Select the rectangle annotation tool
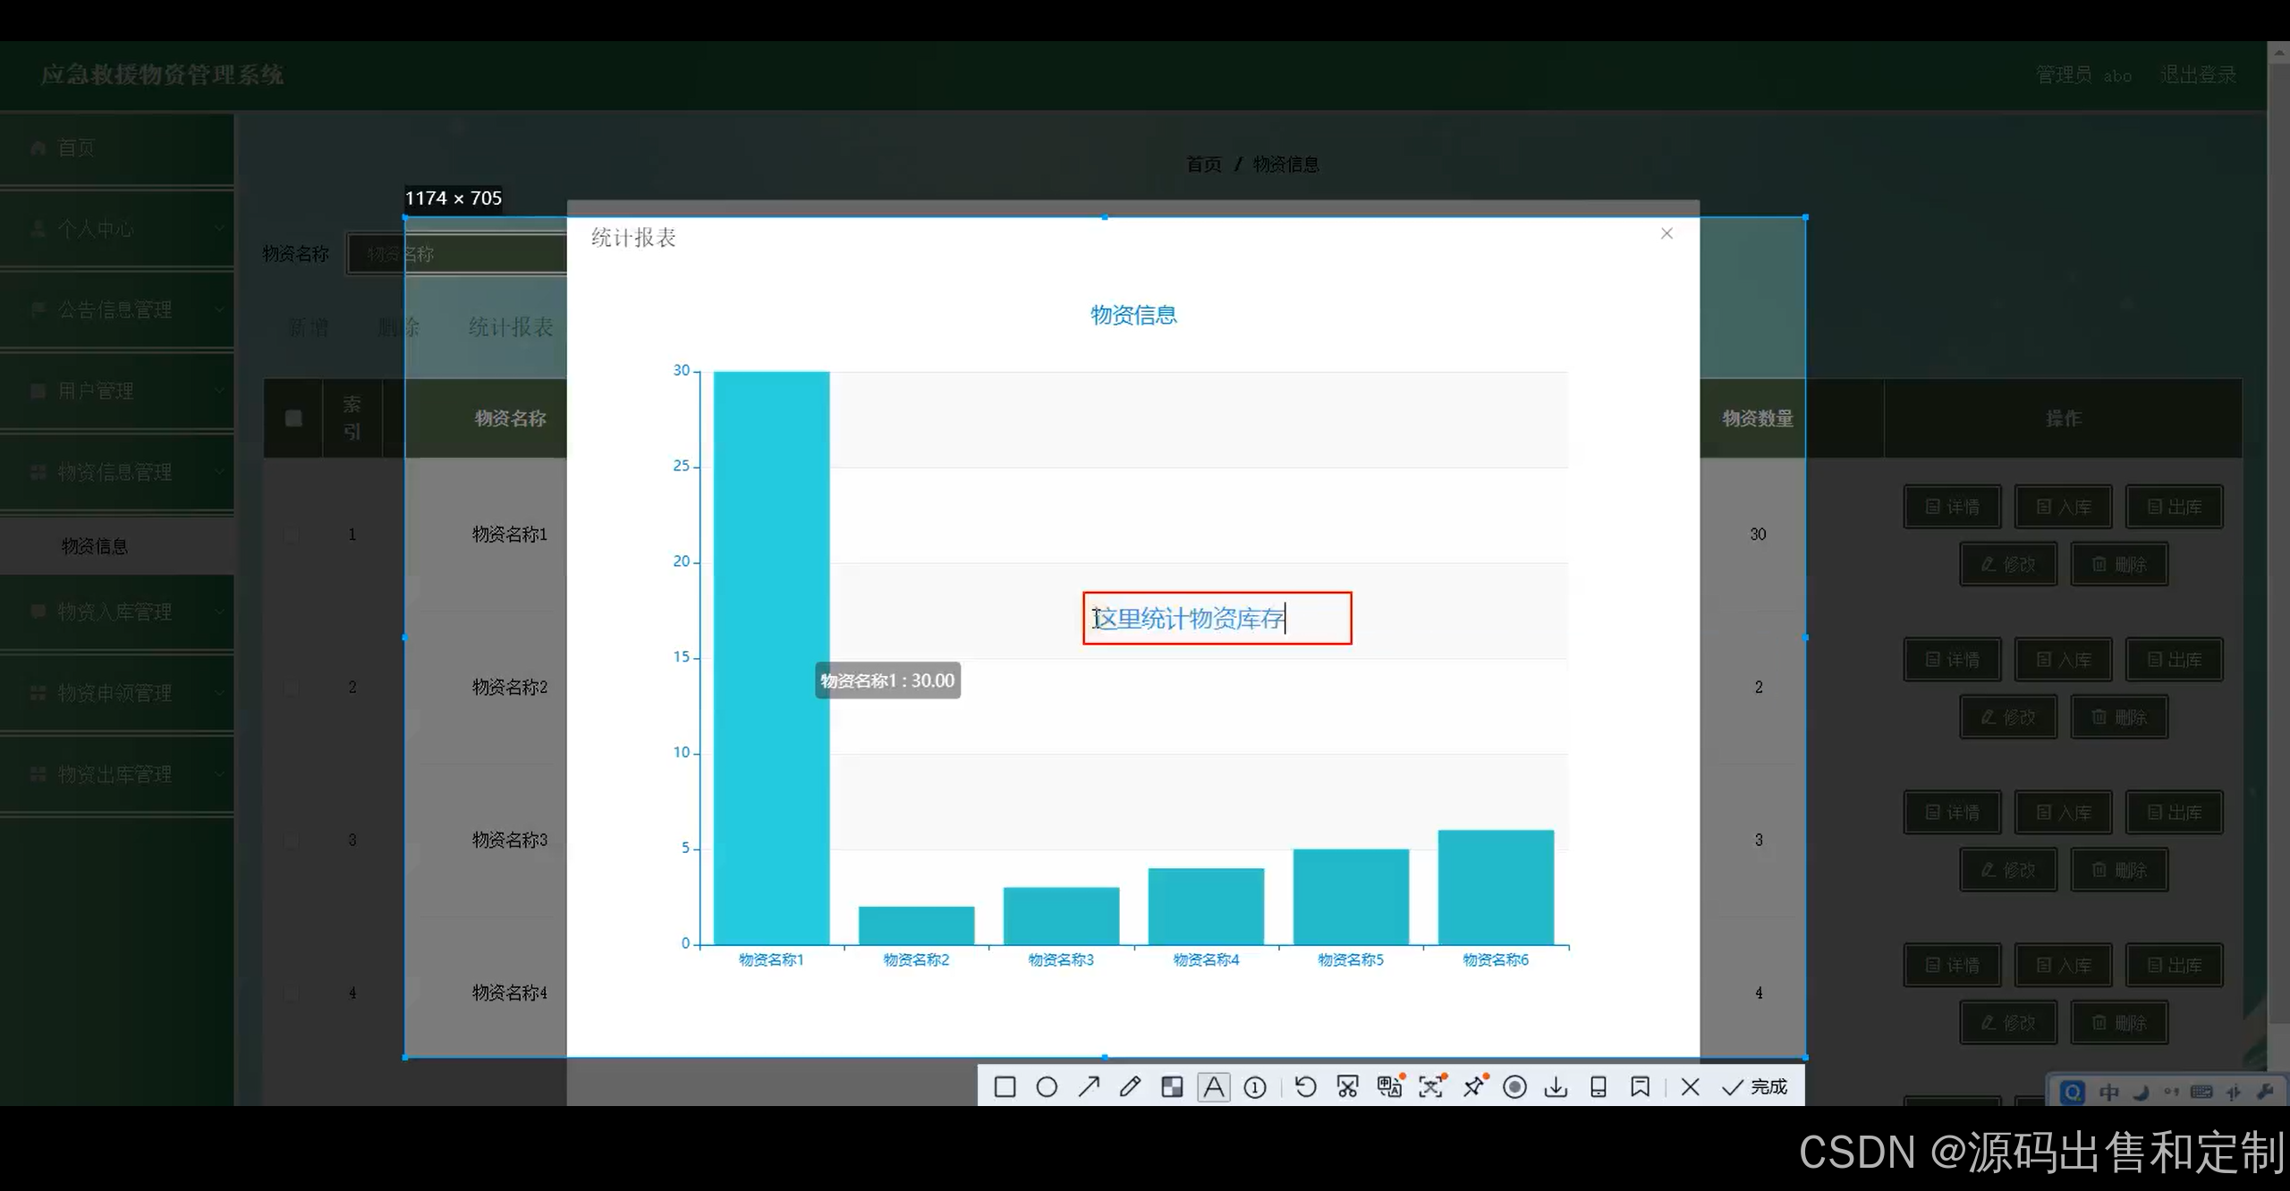Screen dimensions: 2290x1191 click(1005, 1087)
